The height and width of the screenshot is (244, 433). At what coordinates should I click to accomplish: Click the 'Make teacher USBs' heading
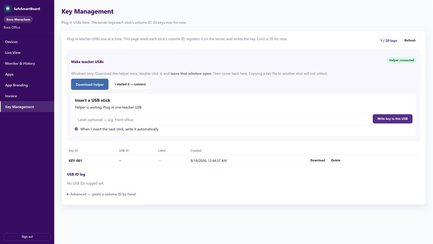87,62
